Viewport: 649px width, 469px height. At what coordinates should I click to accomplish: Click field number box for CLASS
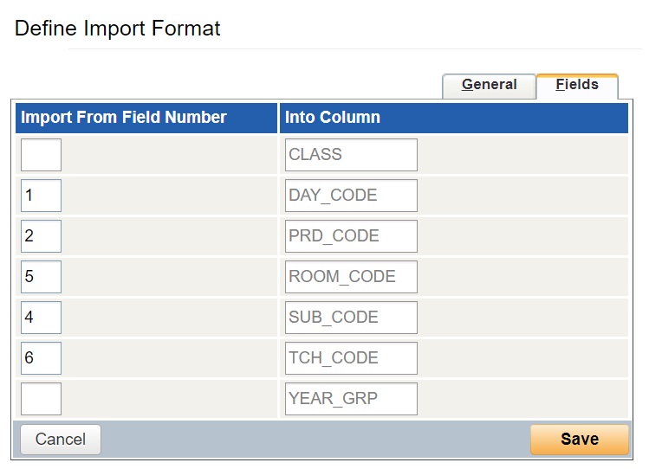(41, 155)
